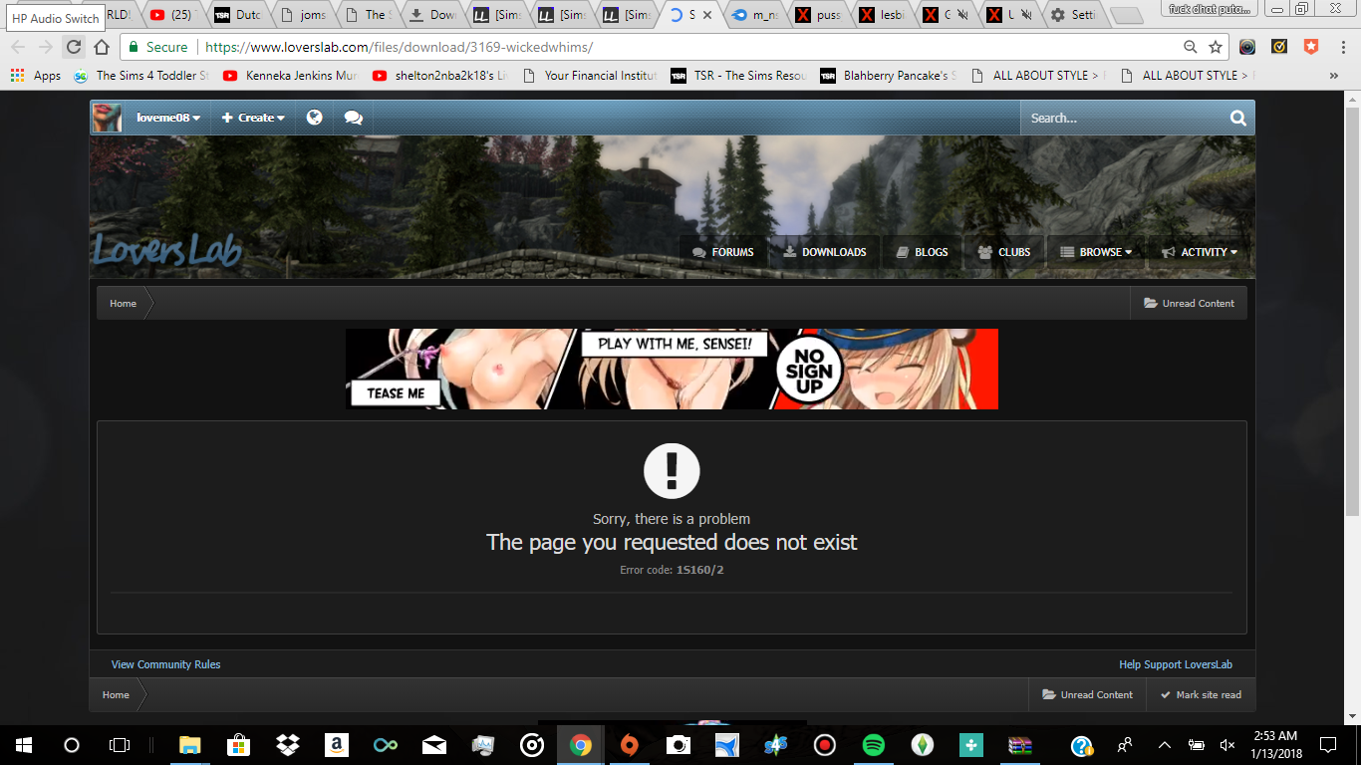Show hidden system tray icons
The image size is (1361, 765).
[1164, 745]
